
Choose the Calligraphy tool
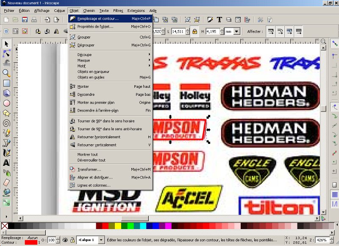click(x=6, y=153)
